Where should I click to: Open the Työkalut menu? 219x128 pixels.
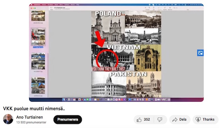67,5
